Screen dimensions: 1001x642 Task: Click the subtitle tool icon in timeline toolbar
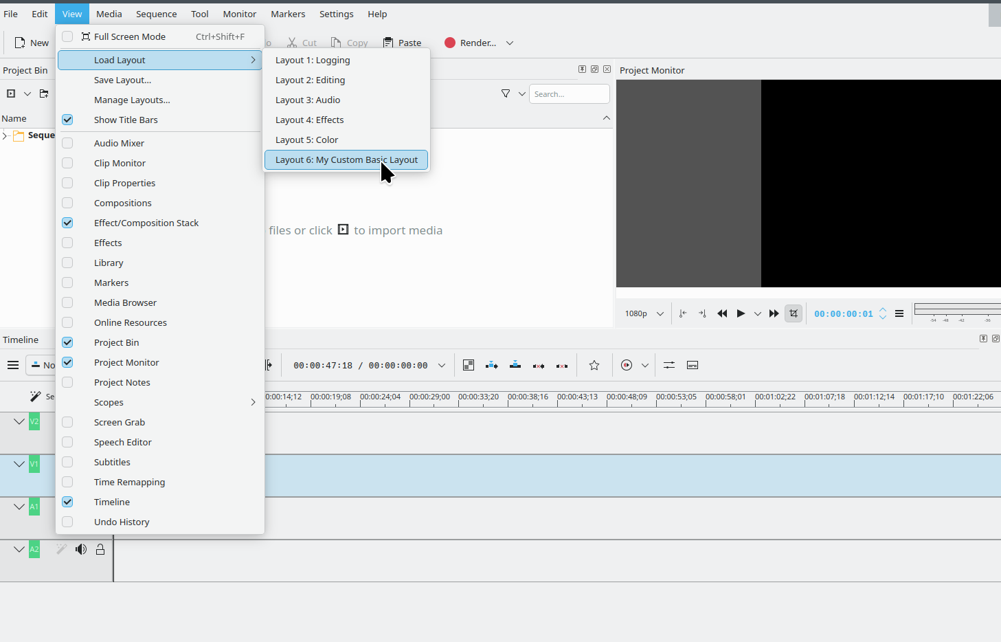pos(693,365)
